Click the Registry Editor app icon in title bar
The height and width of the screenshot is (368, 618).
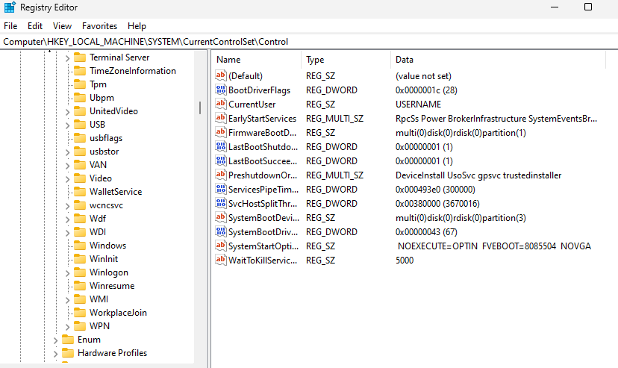point(10,7)
